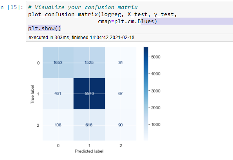The height and width of the screenshot is (160, 233).
Task: Click the confusion matrix cell with value 616
Action: 89,125
